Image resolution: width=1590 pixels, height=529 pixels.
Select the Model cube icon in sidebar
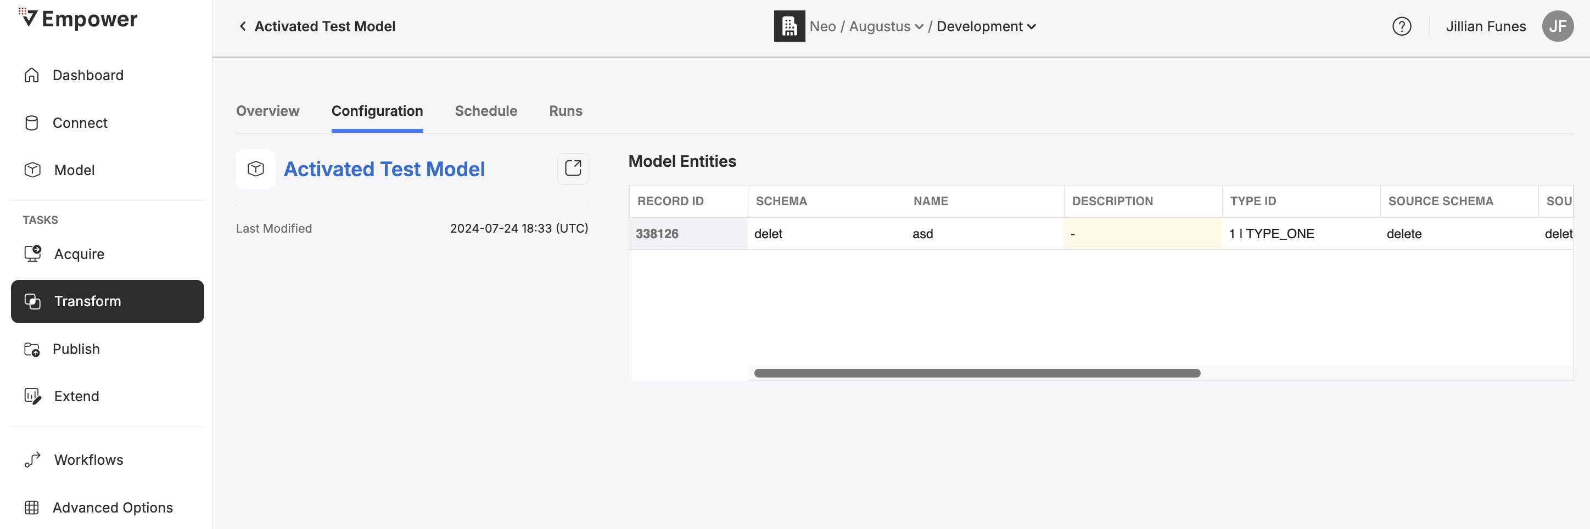click(x=32, y=170)
